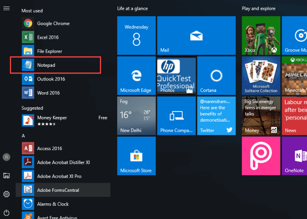Screen dimensions: 307x219
Task: Click the 'Free' label beside Money Keeper
Action: point(103,118)
